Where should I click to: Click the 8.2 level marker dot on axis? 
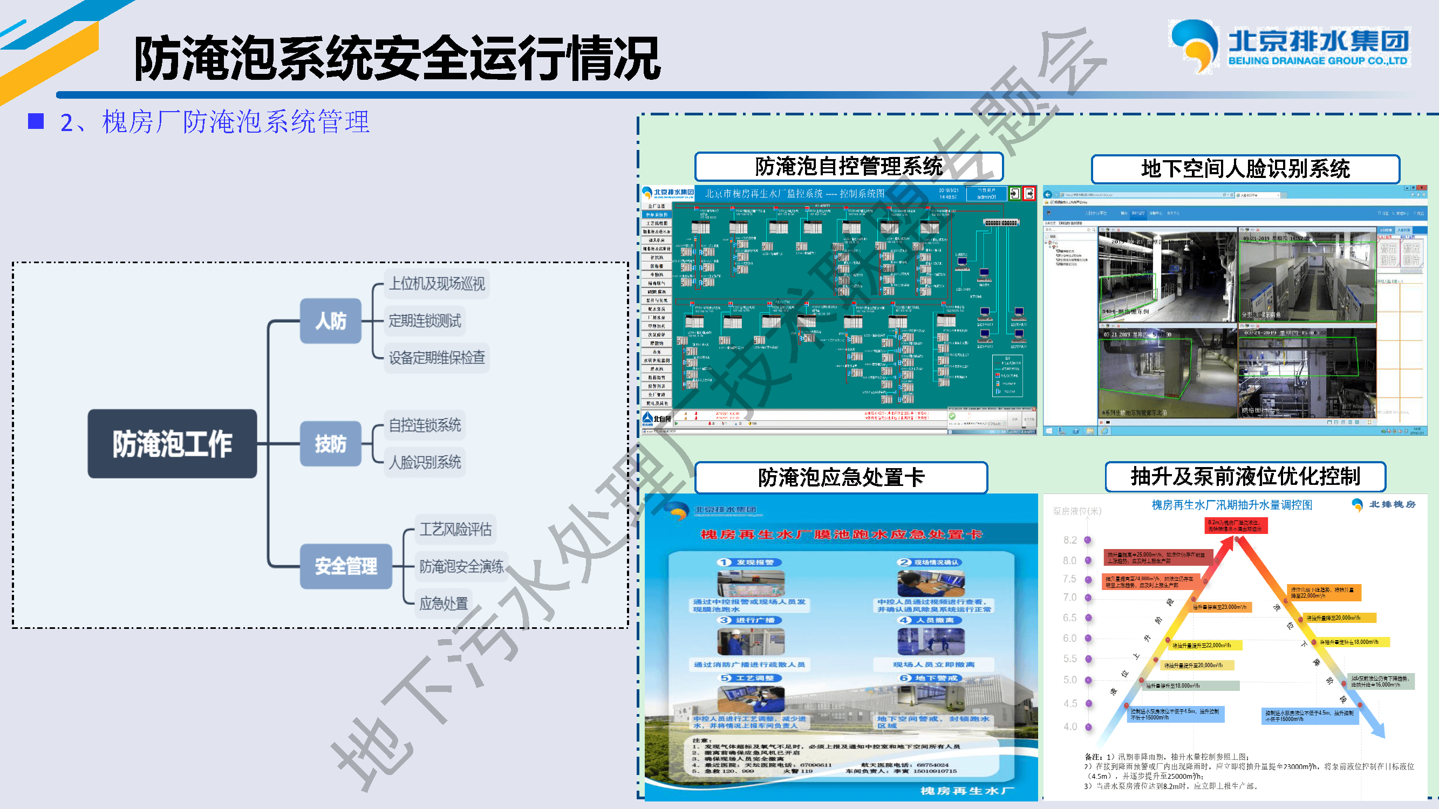coord(1088,540)
